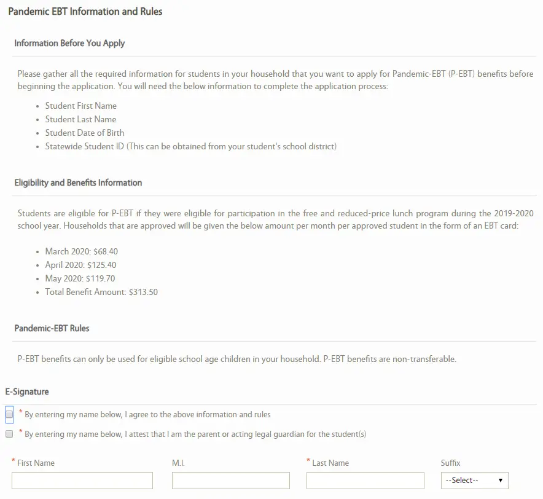Select the Last Name text field
Screen dimensions: 543x499
pos(365,480)
